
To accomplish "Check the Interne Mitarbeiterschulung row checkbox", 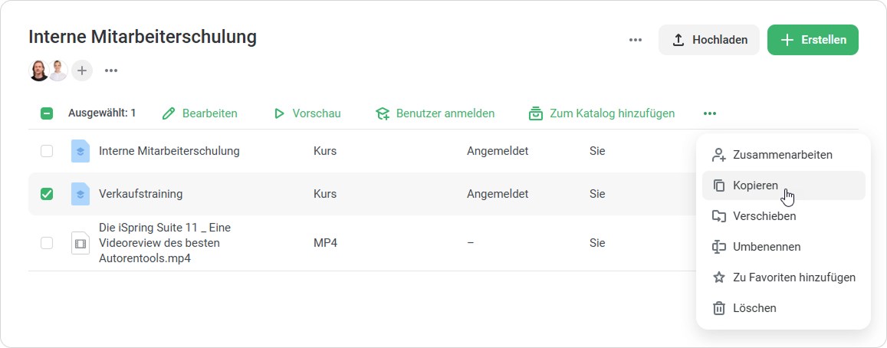I will (47, 151).
